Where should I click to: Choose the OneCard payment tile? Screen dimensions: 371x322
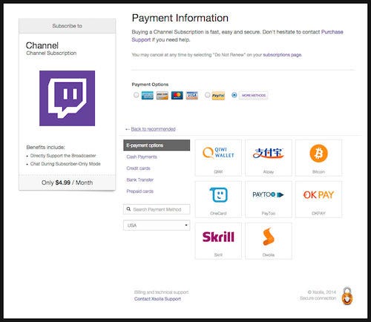[218, 200]
